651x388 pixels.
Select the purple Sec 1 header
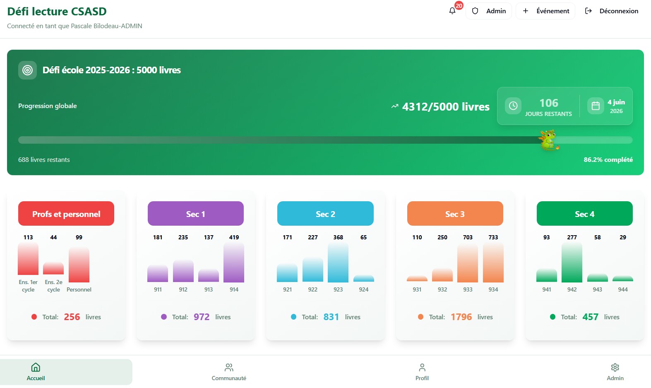pos(196,214)
